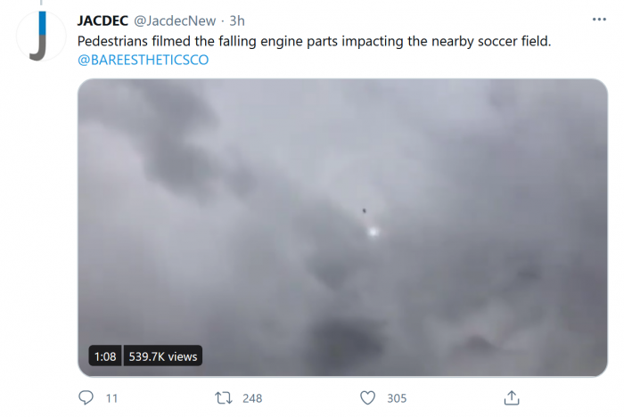Open the three-dot more options menu
Screen dimensions: 624x417
pyautogui.click(x=599, y=20)
